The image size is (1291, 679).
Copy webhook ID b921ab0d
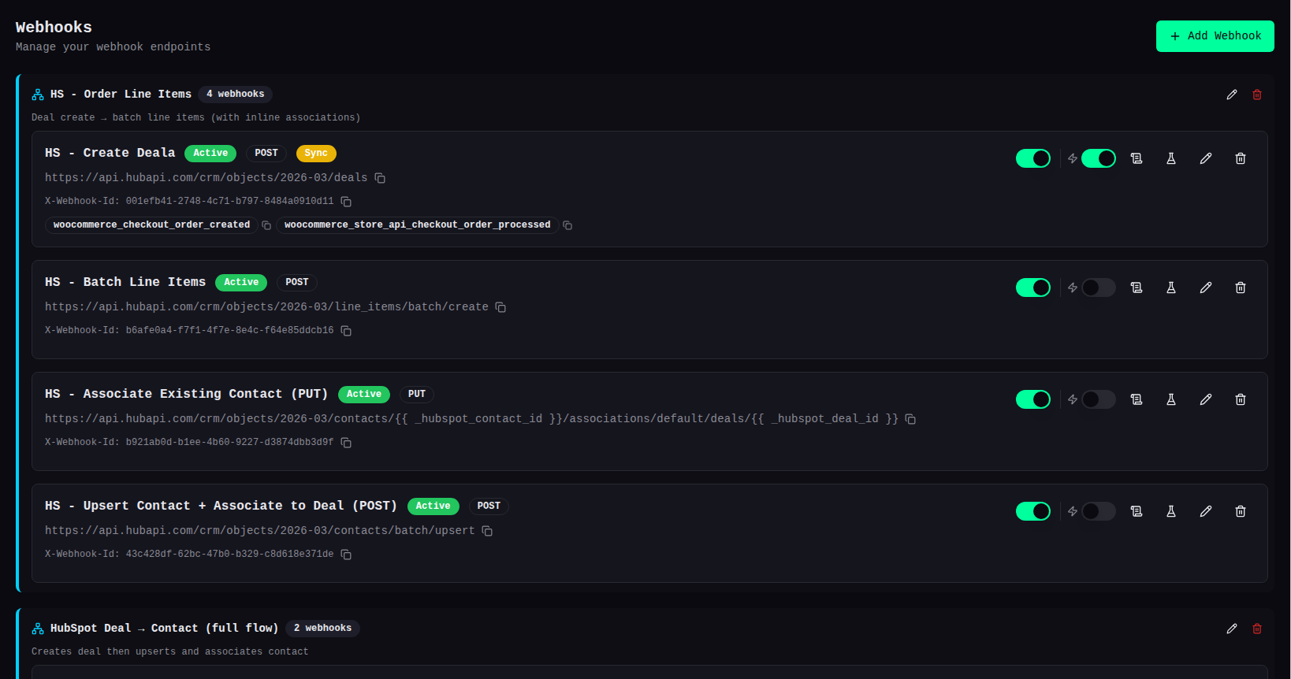(x=346, y=443)
